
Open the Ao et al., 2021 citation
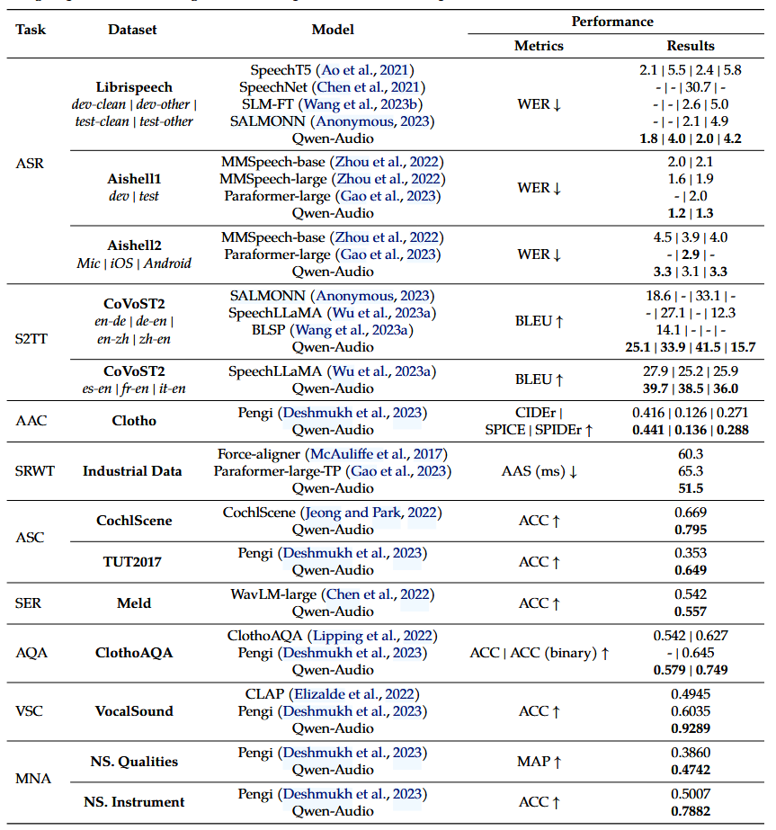(x=364, y=70)
